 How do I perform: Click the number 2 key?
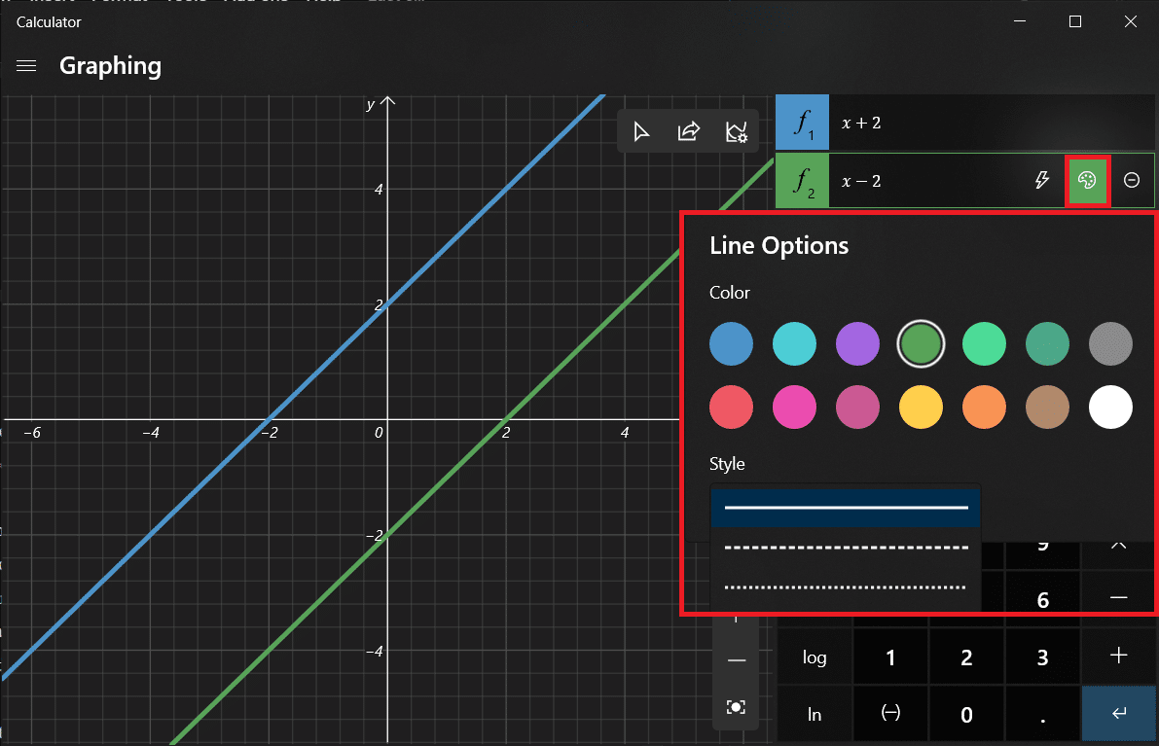coord(966,657)
